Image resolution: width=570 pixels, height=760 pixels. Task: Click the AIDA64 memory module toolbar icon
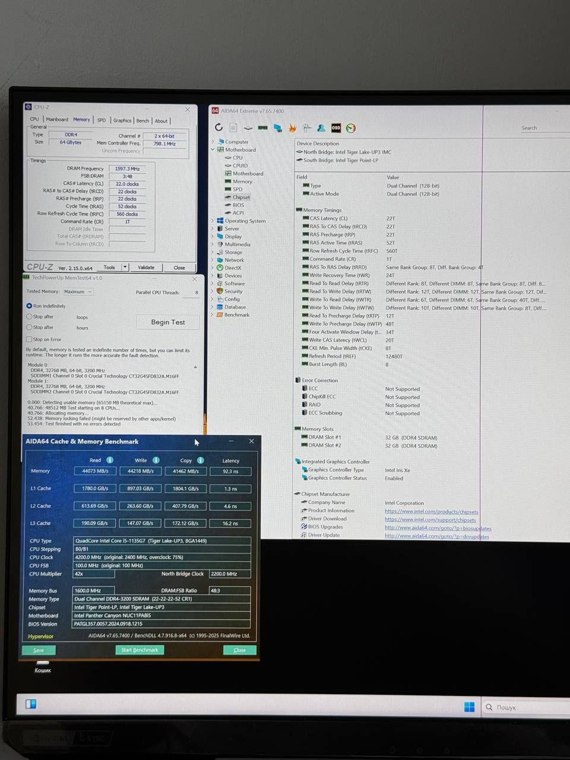262,128
